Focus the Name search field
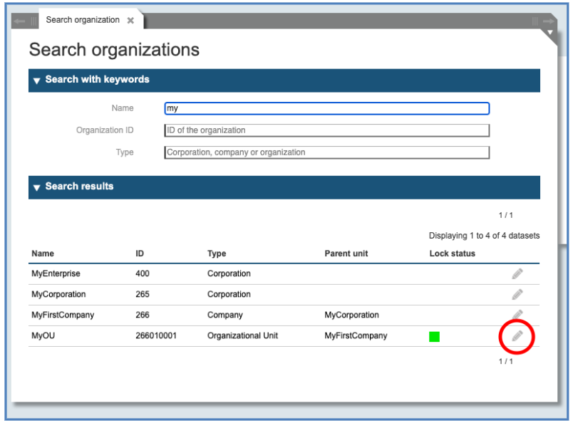Screen dimensions: 573x423 coord(326,109)
